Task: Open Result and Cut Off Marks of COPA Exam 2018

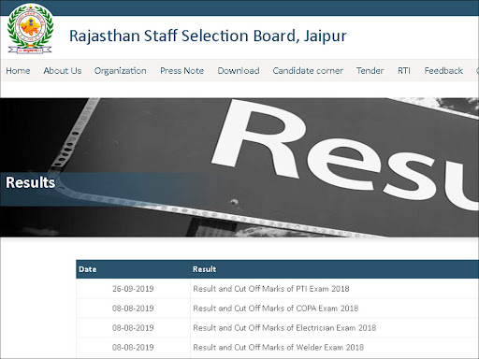Action: click(x=276, y=309)
